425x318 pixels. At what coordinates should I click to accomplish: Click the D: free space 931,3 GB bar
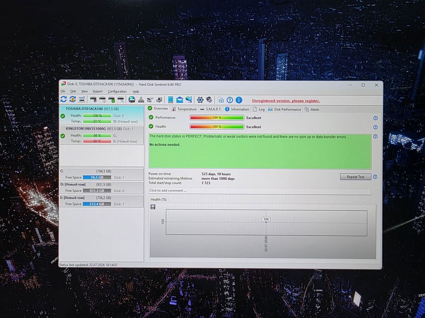pos(97,191)
